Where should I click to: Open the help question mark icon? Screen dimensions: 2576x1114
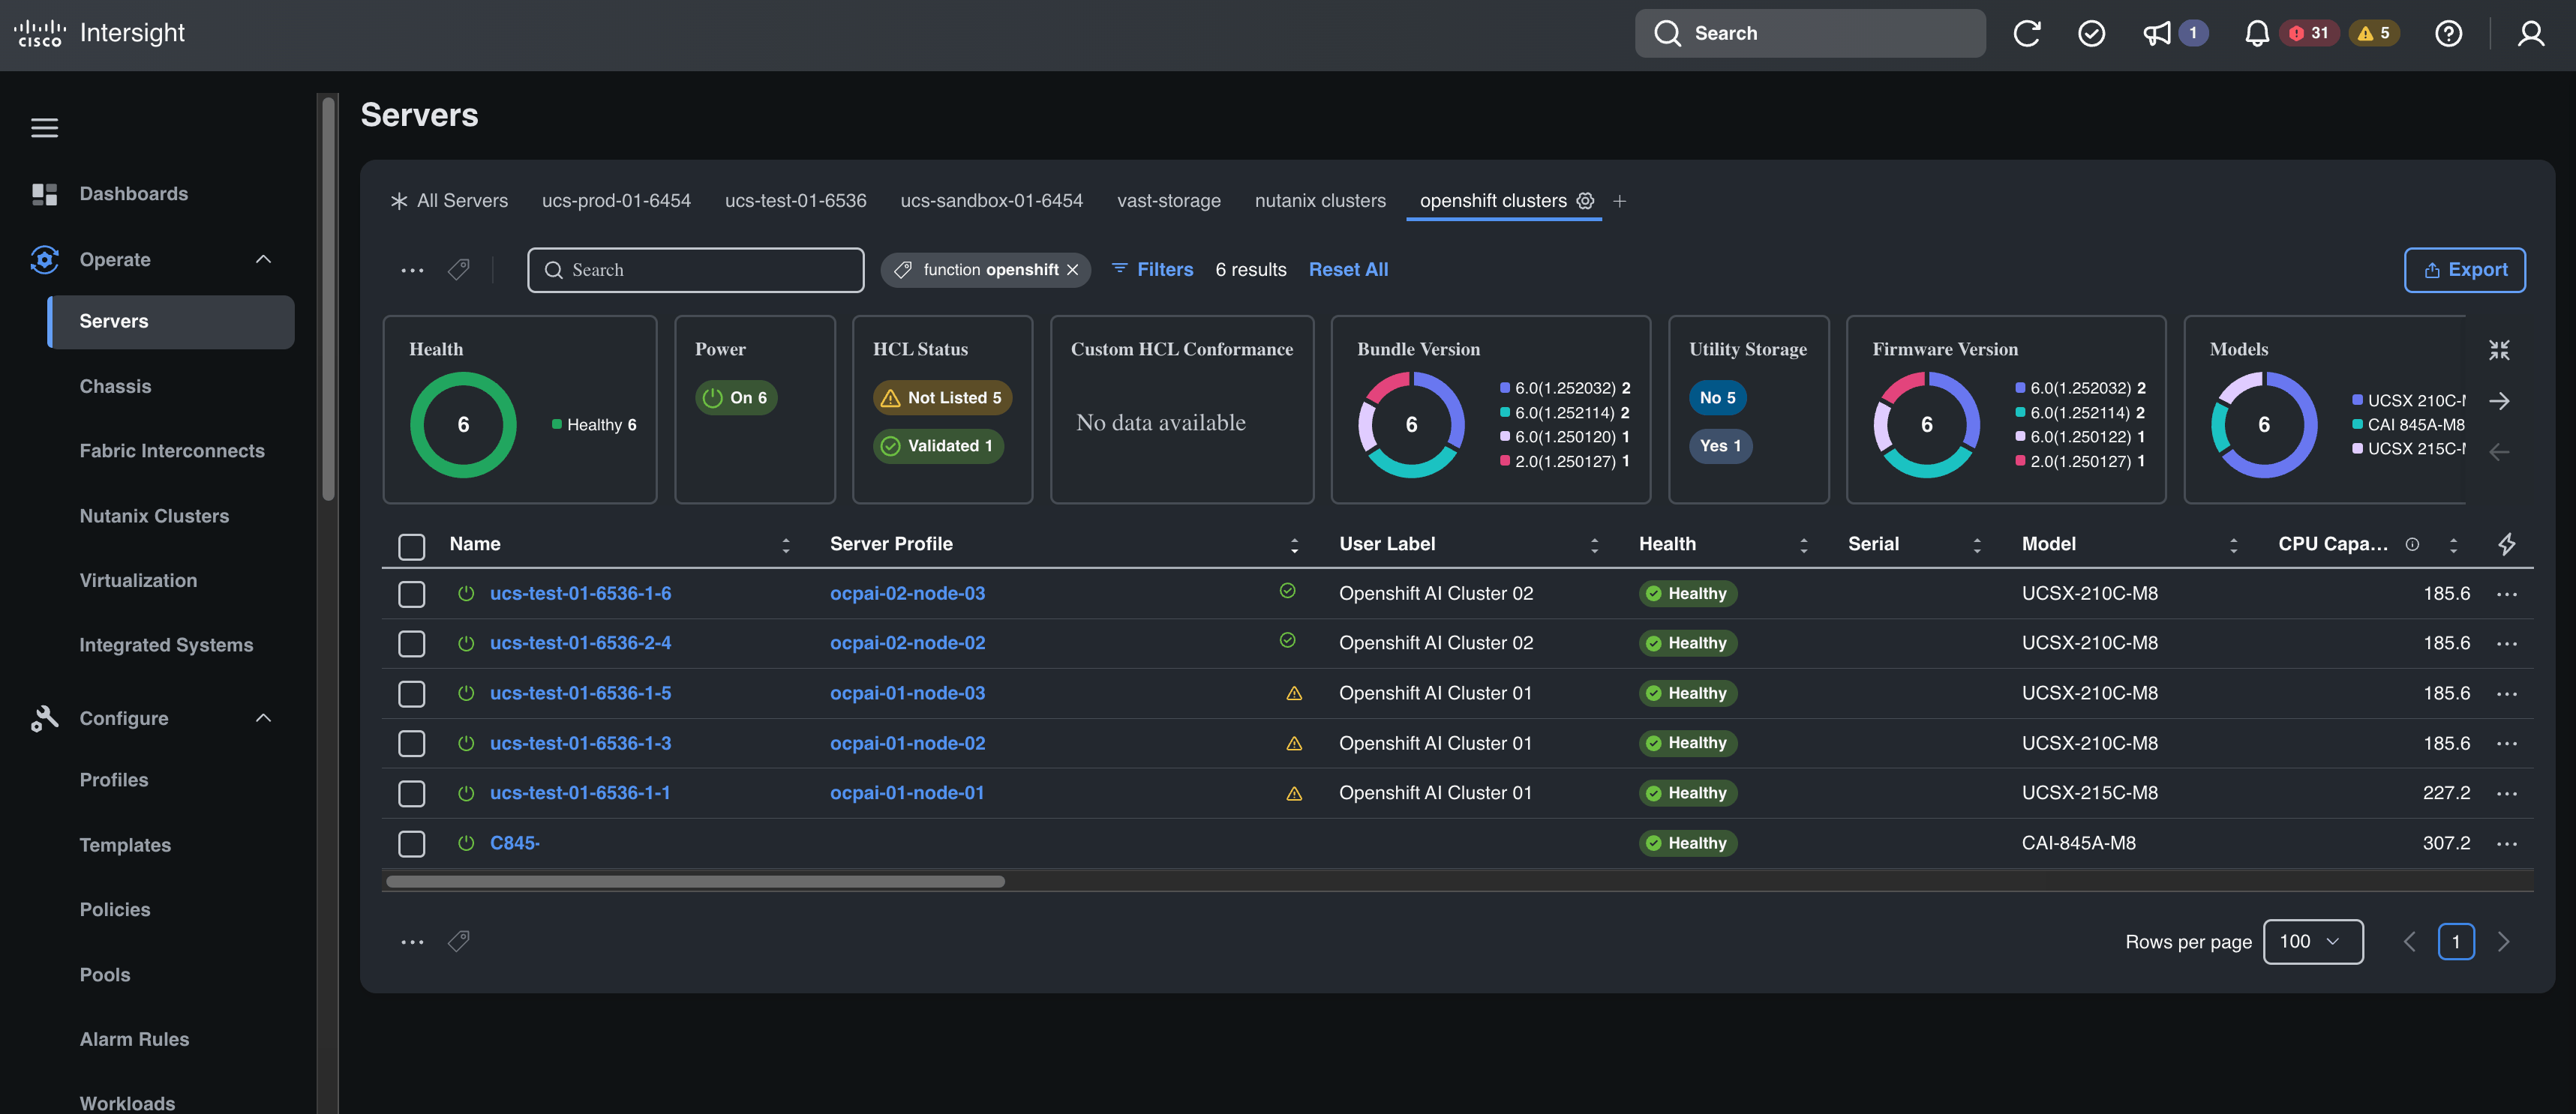tap(2448, 33)
